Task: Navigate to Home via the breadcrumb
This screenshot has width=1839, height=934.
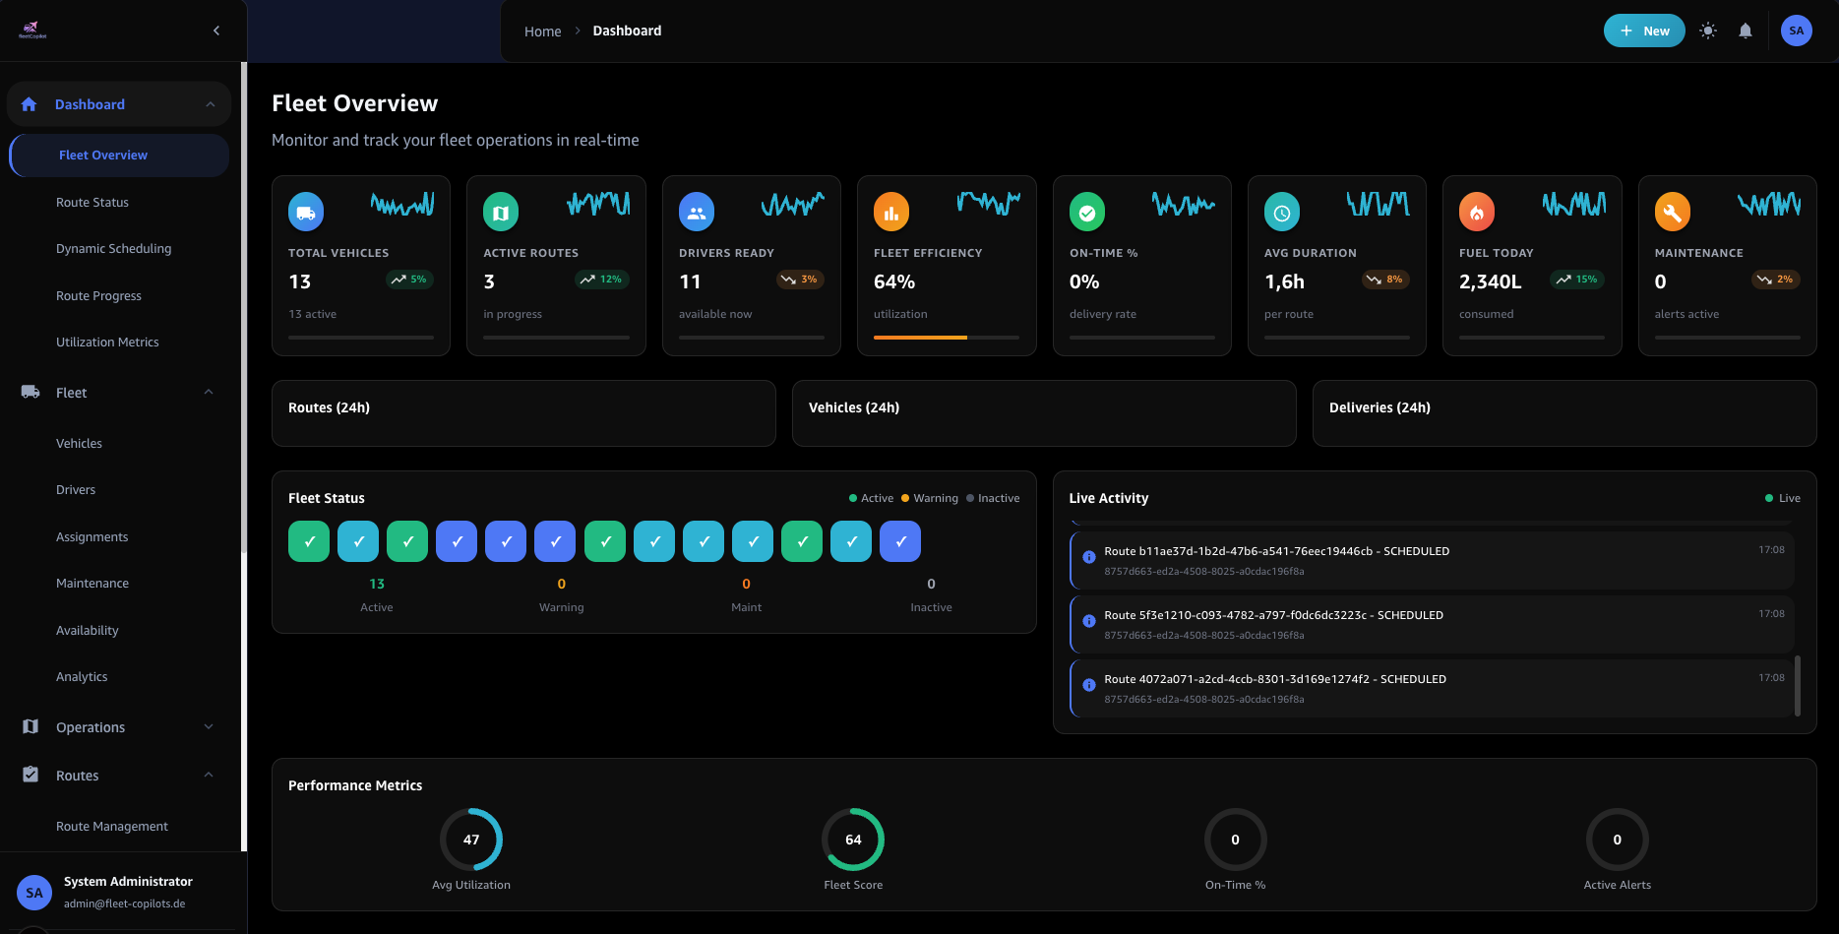Action: 542,31
